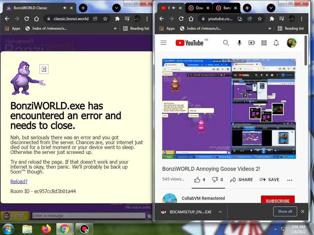Focus the Enter a message field

pos(89,216)
